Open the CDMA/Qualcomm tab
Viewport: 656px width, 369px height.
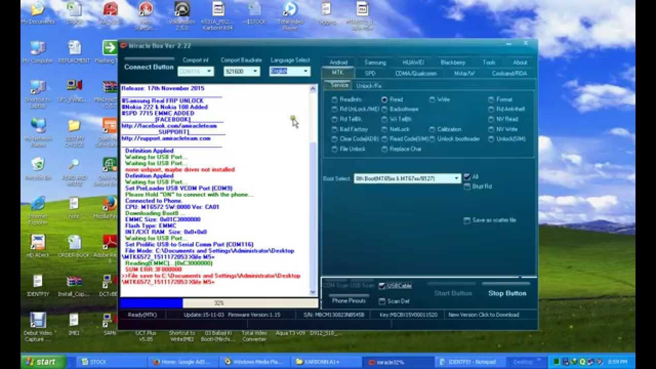click(416, 73)
